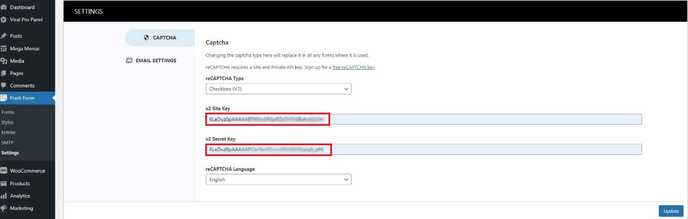The width and height of the screenshot is (688, 219).
Task: Click the Comments bubble icon
Action: click(3, 86)
